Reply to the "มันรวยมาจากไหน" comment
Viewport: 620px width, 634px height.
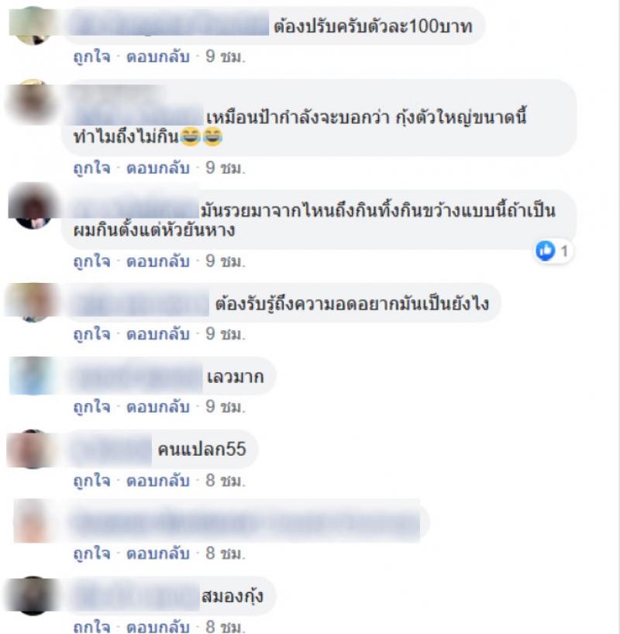coord(158,261)
